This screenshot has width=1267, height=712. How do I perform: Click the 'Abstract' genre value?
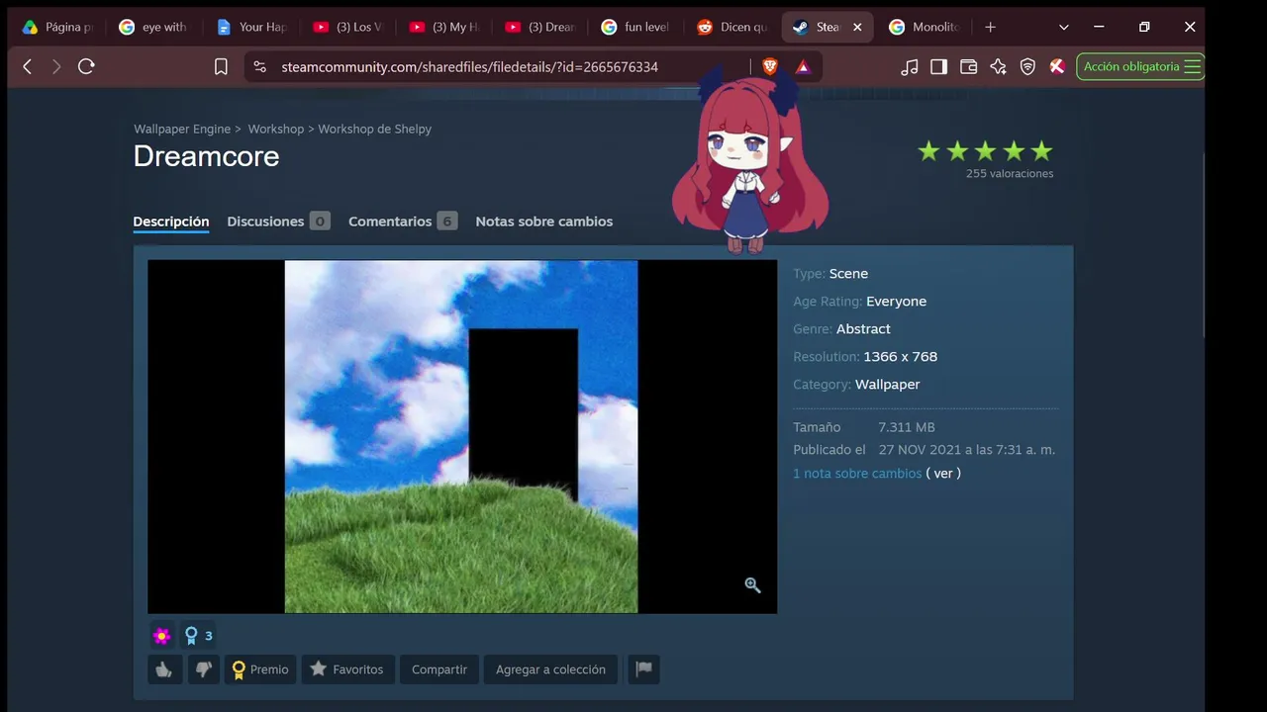[x=863, y=329]
